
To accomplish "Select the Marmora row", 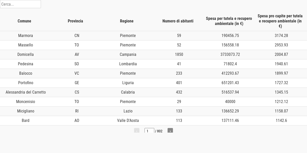I will [x=153, y=36].
